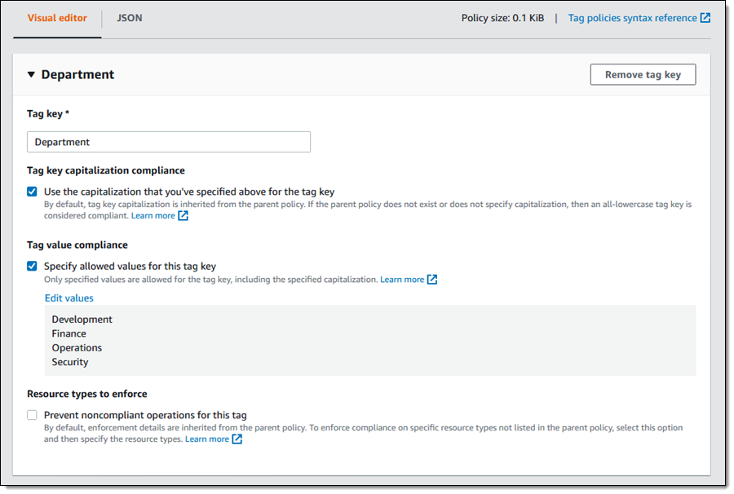
Task: Select the Development value in allowed list
Action: click(x=82, y=320)
